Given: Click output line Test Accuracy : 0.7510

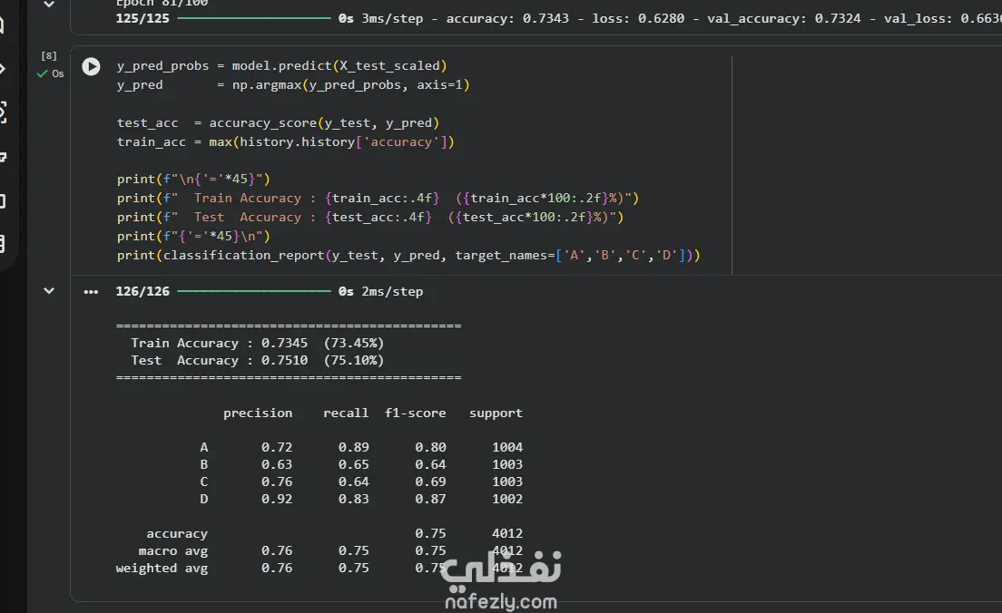Looking at the screenshot, I should 257,360.
